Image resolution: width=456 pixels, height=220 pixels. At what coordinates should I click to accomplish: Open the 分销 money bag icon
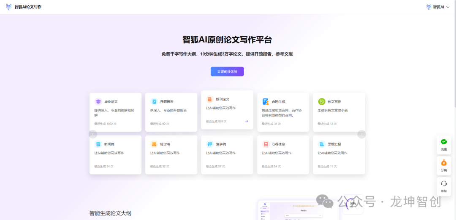click(x=444, y=163)
